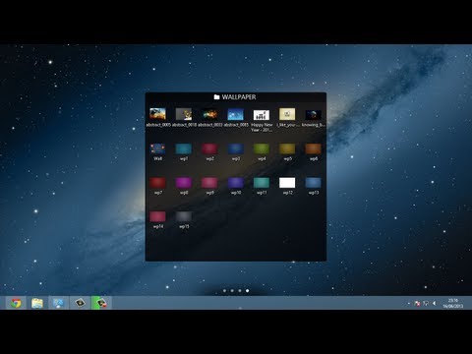Image resolution: width=472 pixels, height=354 pixels.
Task: Open the abstract_0005 wallpaper thumbnail
Action: coord(157,114)
